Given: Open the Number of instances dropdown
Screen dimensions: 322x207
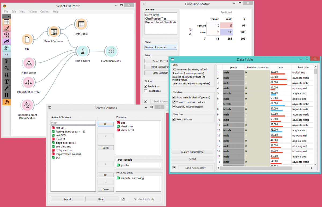Looking at the screenshot, I should pyautogui.click(x=160, y=47).
